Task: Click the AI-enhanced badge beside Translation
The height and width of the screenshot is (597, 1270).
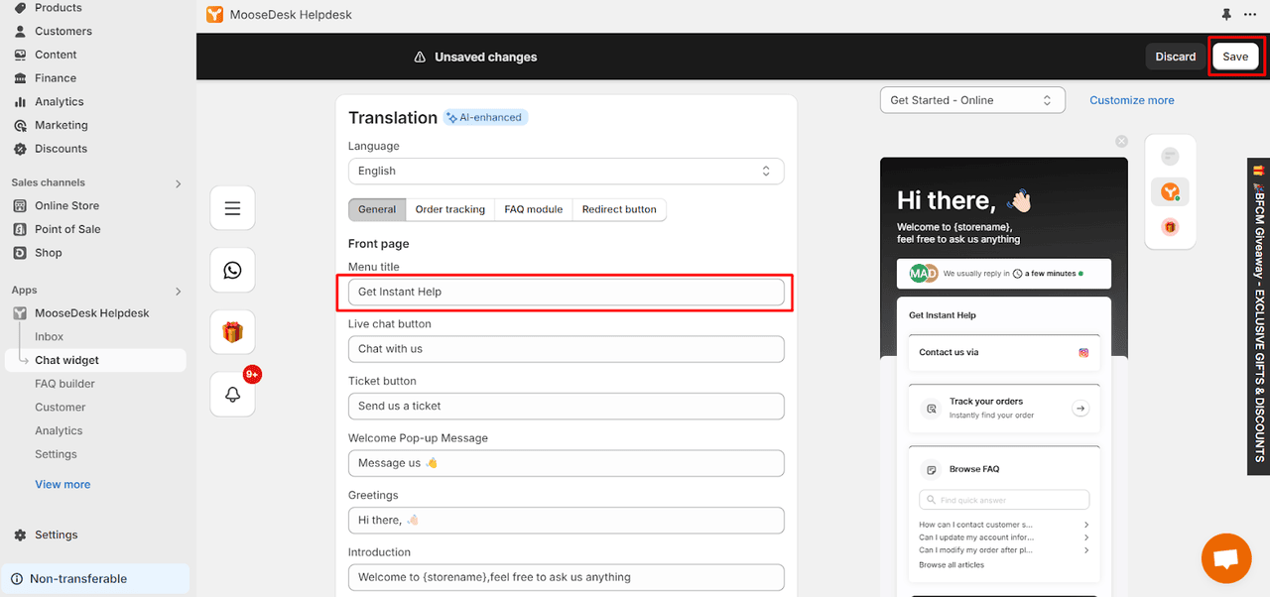Action: 485,116
